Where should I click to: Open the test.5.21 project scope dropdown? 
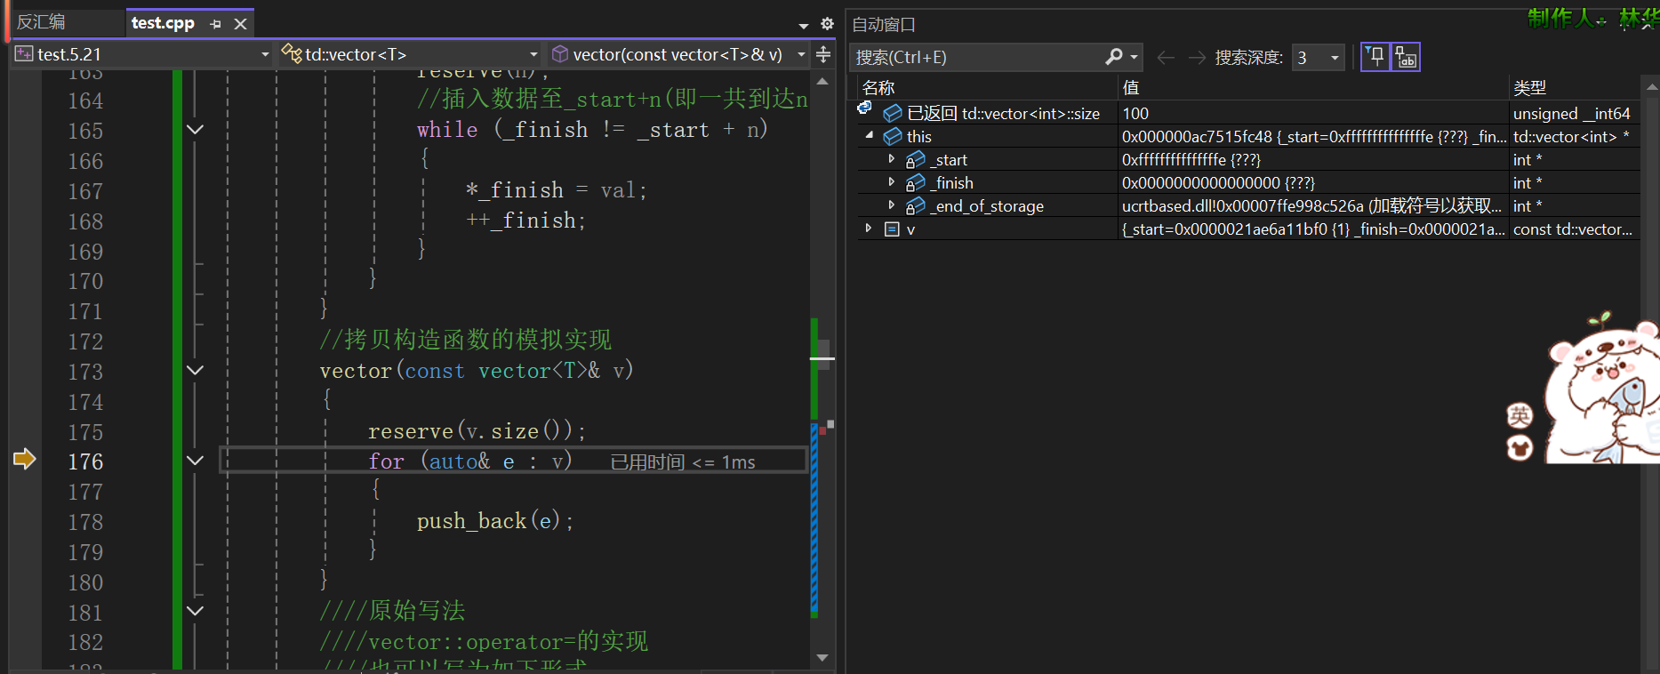click(x=265, y=55)
